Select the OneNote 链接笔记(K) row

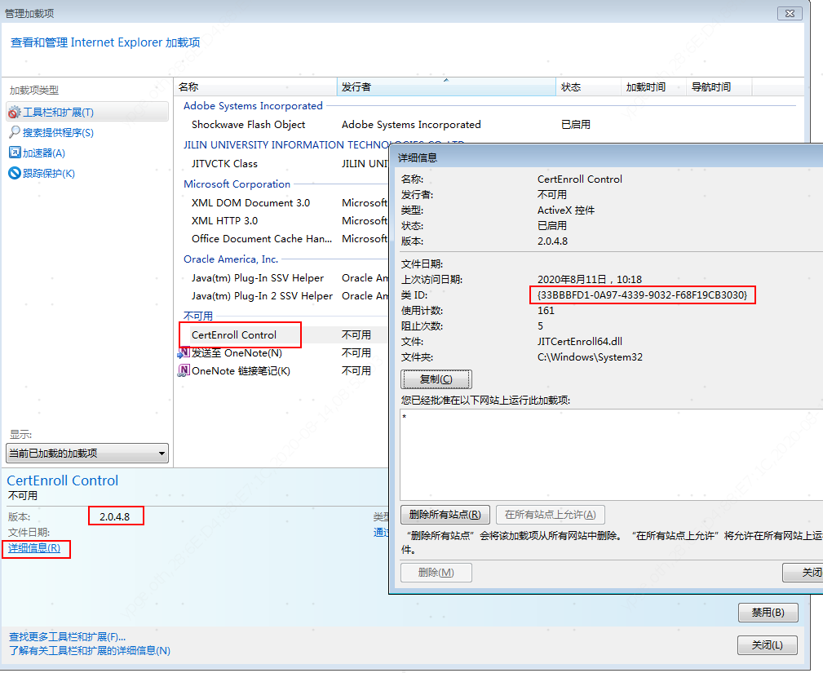tap(241, 370)
